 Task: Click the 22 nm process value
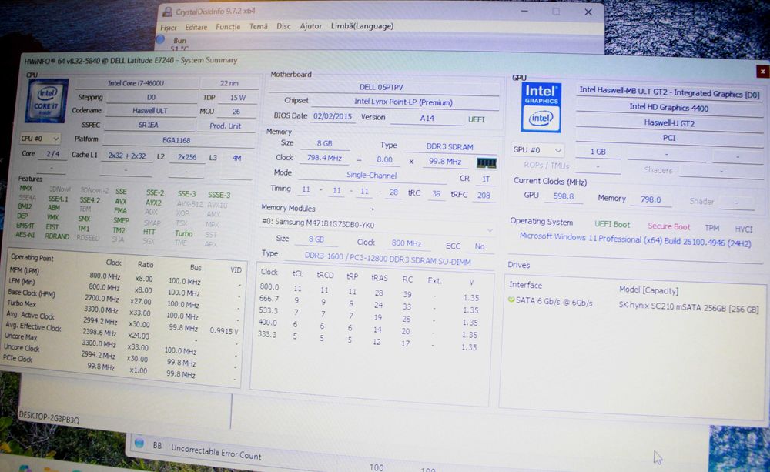[229, 83]
